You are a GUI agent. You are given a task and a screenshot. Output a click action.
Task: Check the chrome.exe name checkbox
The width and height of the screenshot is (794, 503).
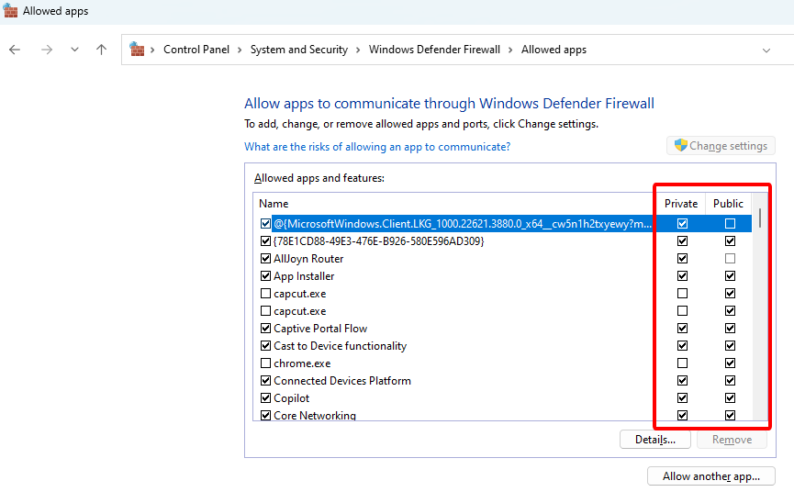coord(265,363)
